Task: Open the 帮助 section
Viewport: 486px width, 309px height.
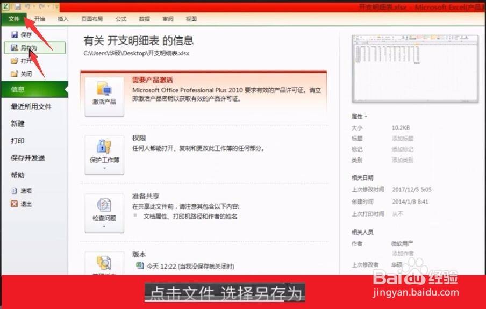Action: 18,175
